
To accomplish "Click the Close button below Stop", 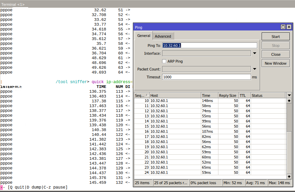I will (x=275, y=54).
